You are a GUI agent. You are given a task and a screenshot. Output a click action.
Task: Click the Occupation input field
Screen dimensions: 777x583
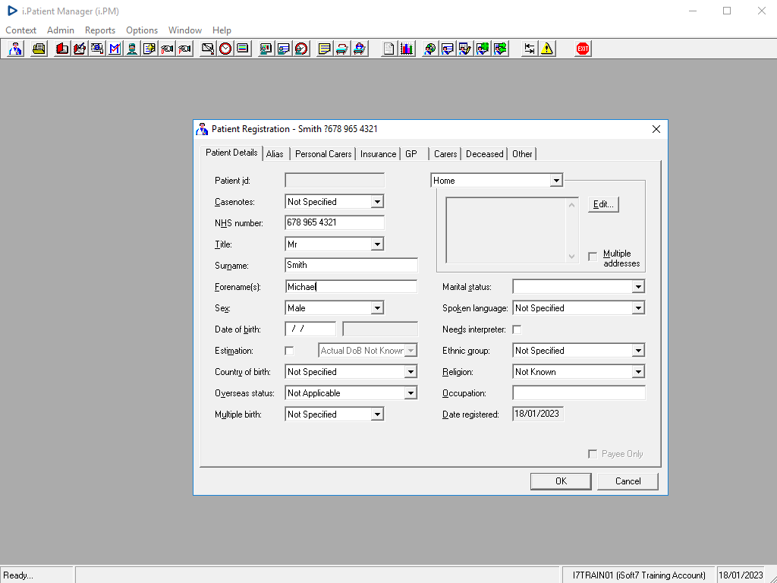(579, 393)
